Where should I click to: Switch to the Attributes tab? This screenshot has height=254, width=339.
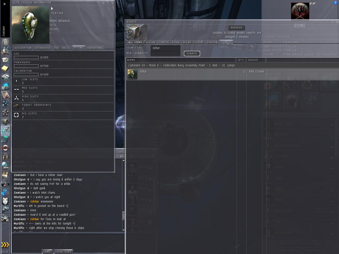coord(43,48)
